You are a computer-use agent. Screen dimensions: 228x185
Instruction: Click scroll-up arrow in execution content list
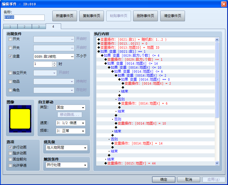217,40
